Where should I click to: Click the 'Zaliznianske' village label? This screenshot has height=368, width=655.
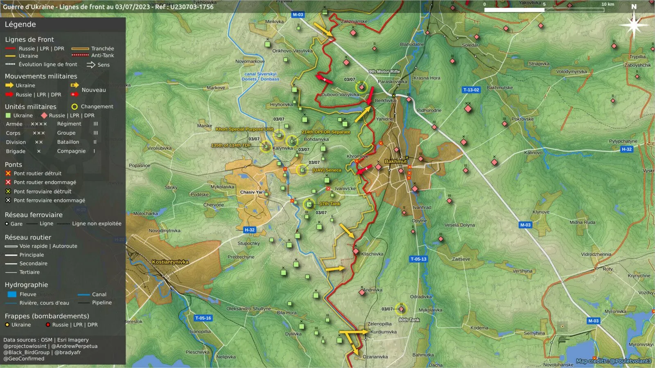click(x=354, y=21)
